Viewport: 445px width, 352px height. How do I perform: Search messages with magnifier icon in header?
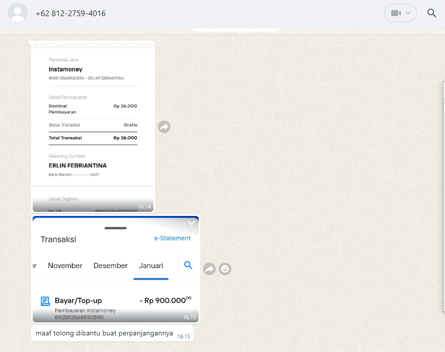pos(431,13)
